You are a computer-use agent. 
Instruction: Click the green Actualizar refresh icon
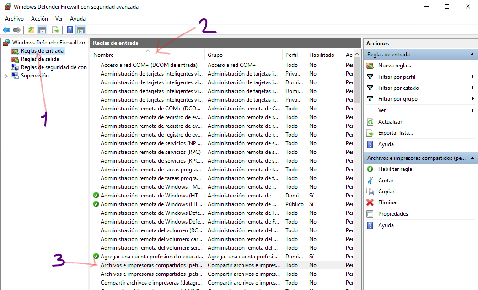pyautogui.click(x=370, y=122)
